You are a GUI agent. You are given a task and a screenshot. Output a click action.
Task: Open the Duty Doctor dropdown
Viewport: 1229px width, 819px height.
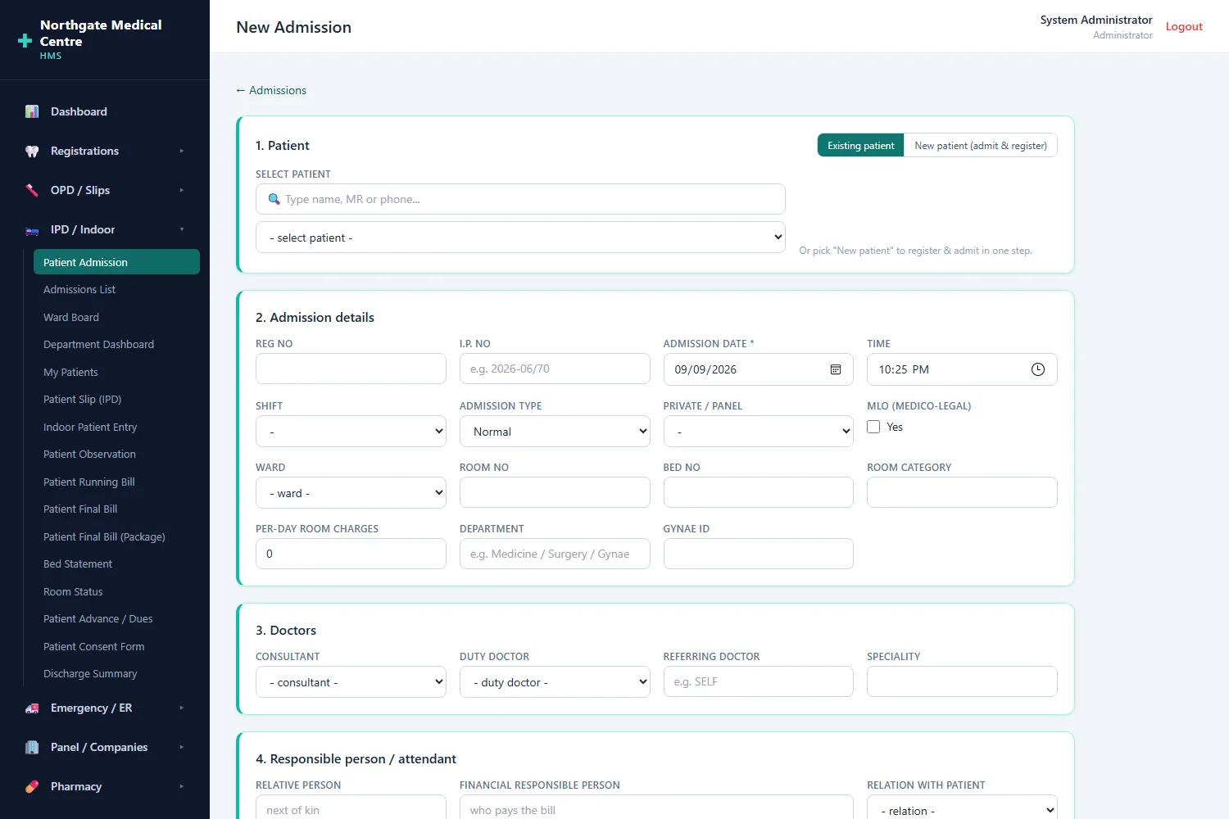coord(555,682)
